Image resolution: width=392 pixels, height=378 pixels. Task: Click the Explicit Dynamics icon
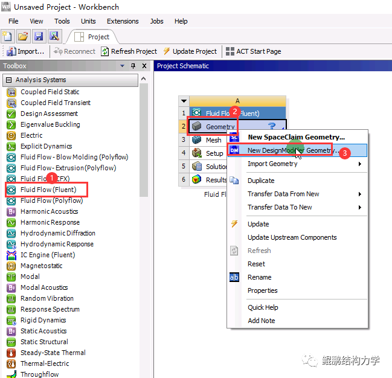click(11, 147)
